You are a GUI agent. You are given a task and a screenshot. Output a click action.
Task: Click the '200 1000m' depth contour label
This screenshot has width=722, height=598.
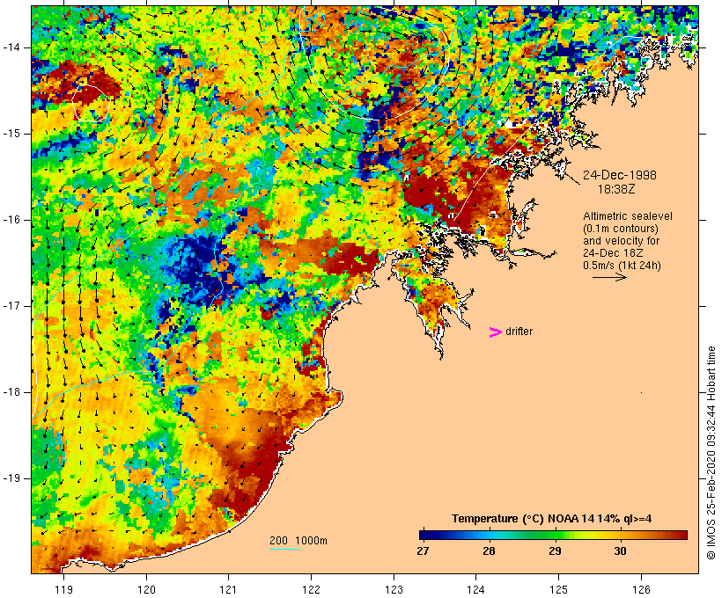coord(298,541)
